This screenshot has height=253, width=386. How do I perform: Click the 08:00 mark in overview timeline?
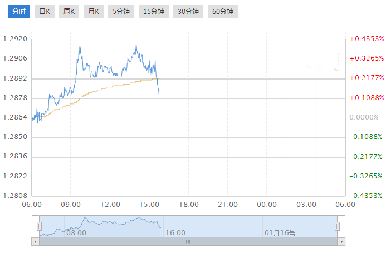point(77,233)
